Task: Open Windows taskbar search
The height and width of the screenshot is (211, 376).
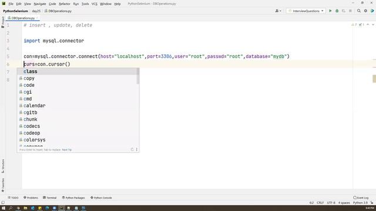Action: pos(11,208)
